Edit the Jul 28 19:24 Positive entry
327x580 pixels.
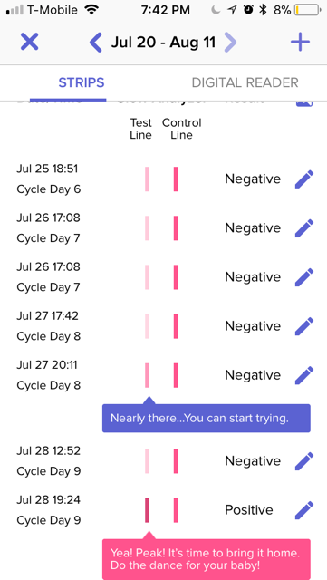(x=304, y=510)
